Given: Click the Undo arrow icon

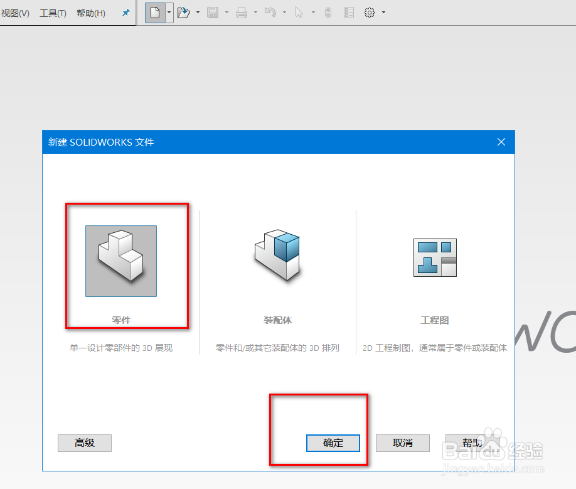Looking at the screenshot, I should [270, 13].
